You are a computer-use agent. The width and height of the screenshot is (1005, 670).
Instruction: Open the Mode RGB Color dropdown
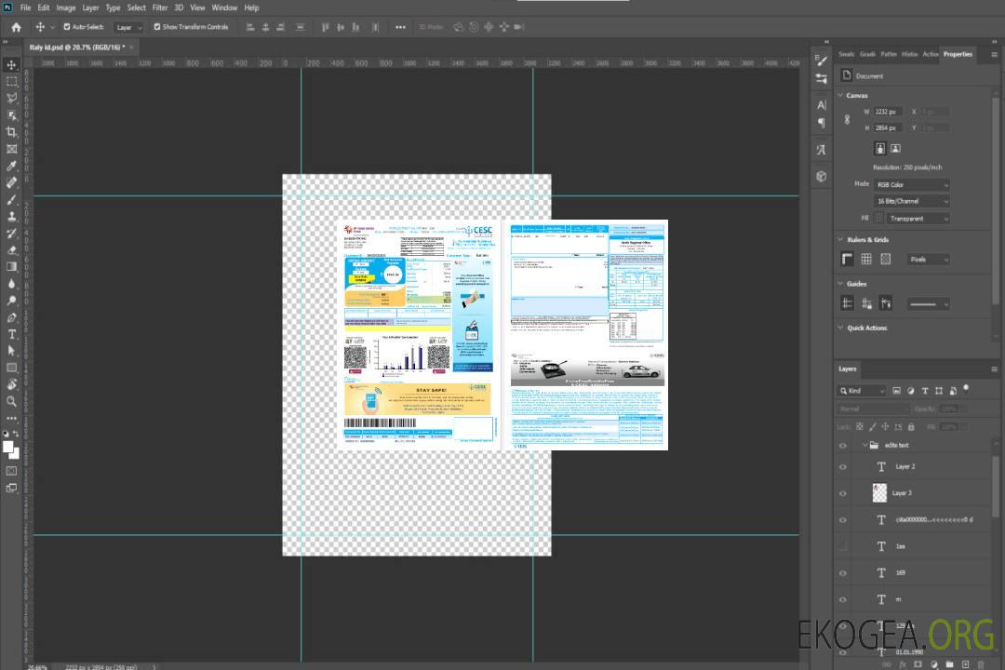click(912, 185)
